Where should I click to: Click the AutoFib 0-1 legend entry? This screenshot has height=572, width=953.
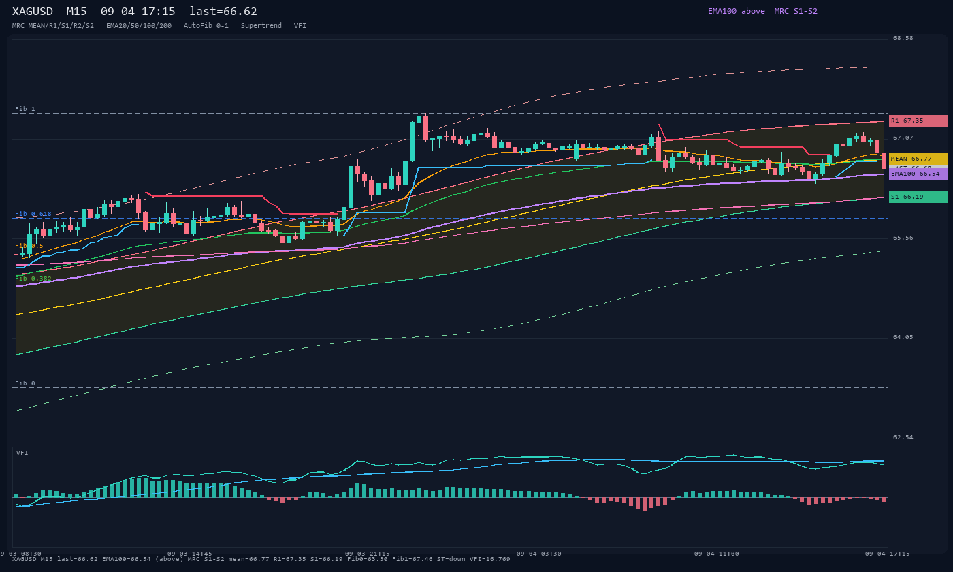pyautogui.click(x=206, y=26)
